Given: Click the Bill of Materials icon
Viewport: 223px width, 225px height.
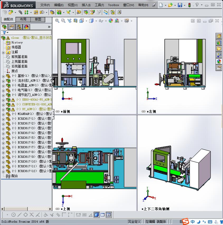Looking at the screenshot, I should 86,12.
